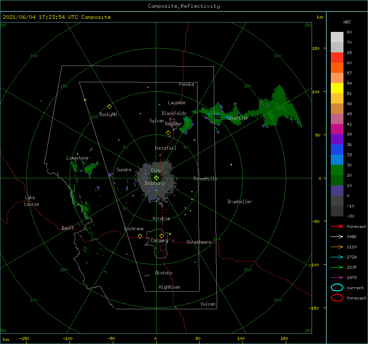This screenshot has width=368, height=344.
Task: Click the 04DK legend label
Action: pos(352,237)
